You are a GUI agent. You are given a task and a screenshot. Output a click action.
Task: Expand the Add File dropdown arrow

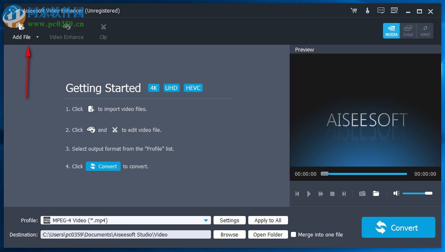click(x=37, y=37)
